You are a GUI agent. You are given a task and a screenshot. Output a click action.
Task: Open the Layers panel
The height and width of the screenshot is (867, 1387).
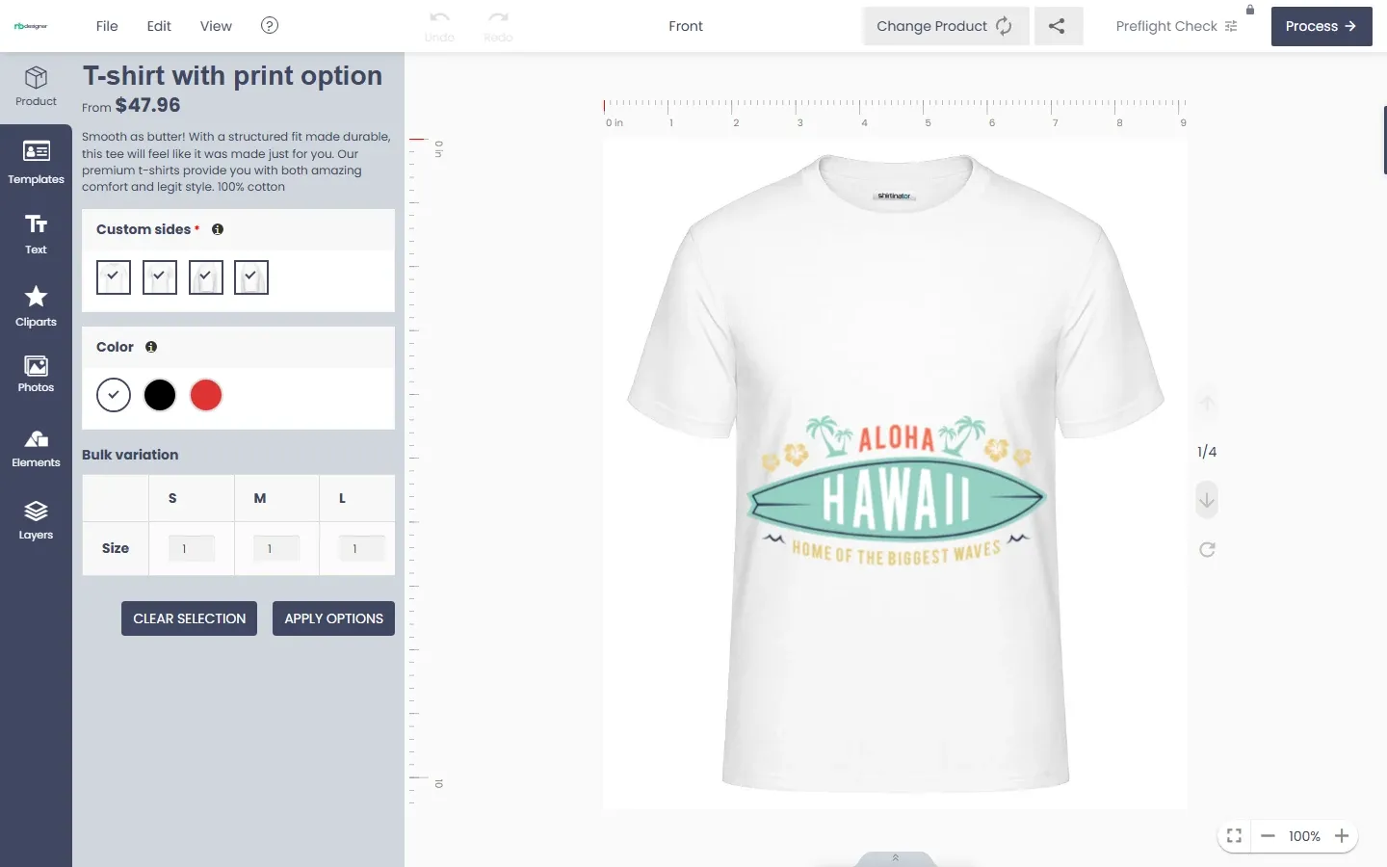pos(36,520)
